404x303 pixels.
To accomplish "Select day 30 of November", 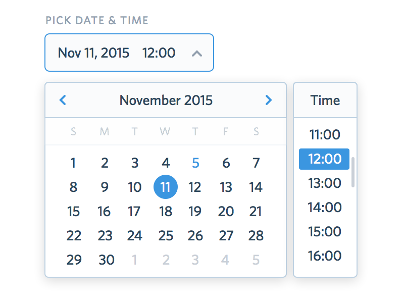I will tap(107, 260).
